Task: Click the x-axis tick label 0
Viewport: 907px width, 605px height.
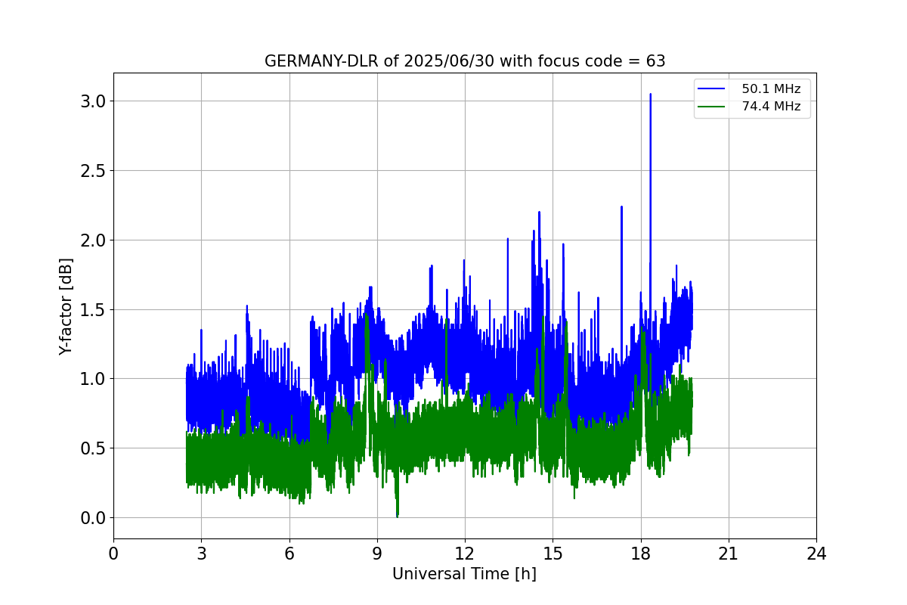Action: click(x=113, y=554)
